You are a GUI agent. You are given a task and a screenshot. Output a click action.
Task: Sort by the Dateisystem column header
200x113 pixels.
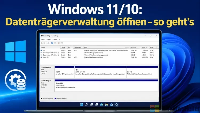[x=78, y=47]
